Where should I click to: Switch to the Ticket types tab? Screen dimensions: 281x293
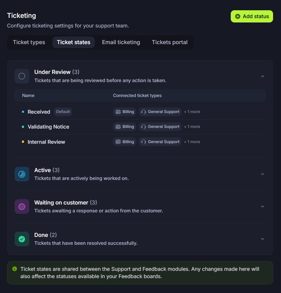coord(29,42)
